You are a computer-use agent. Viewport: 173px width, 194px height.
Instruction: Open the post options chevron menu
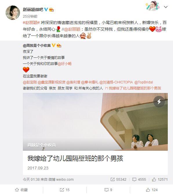click(x=166, y=7)
